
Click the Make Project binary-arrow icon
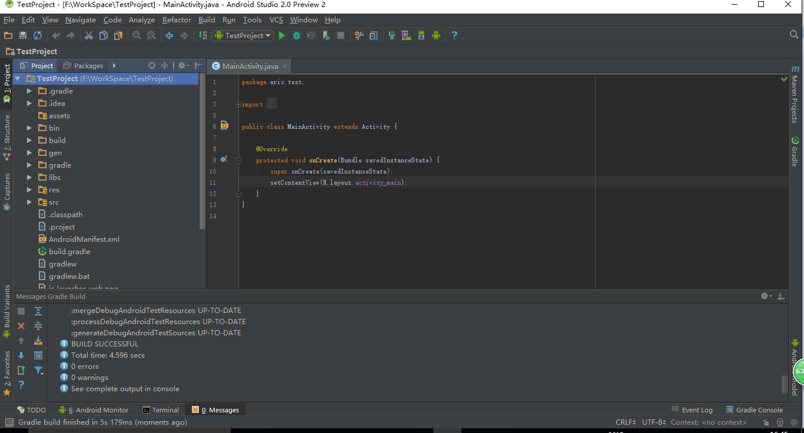click(202, 35)
